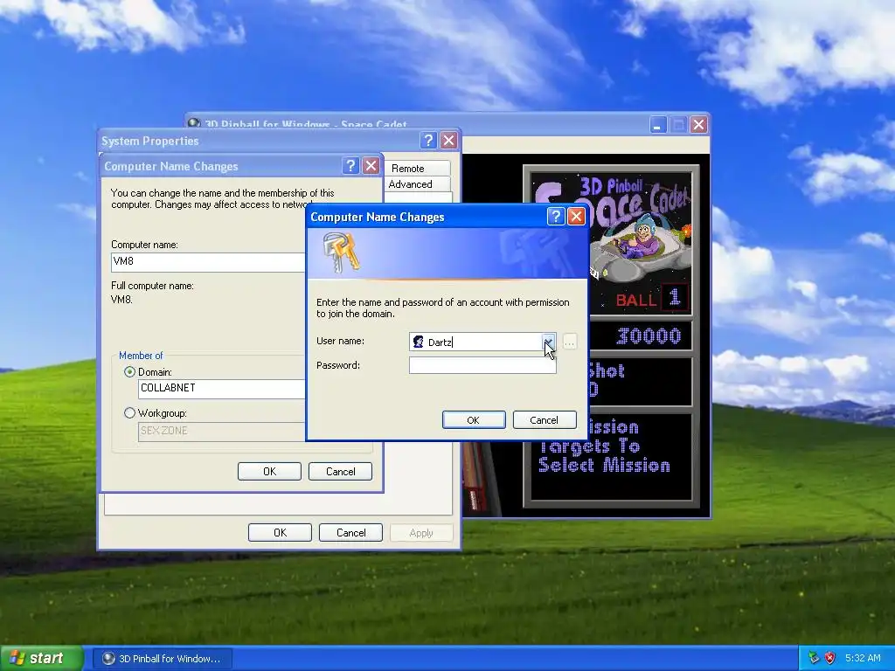This screenshot has width=895, height=671.
Task: Click the 3D Pinball title bar icon
Action: 194,123
